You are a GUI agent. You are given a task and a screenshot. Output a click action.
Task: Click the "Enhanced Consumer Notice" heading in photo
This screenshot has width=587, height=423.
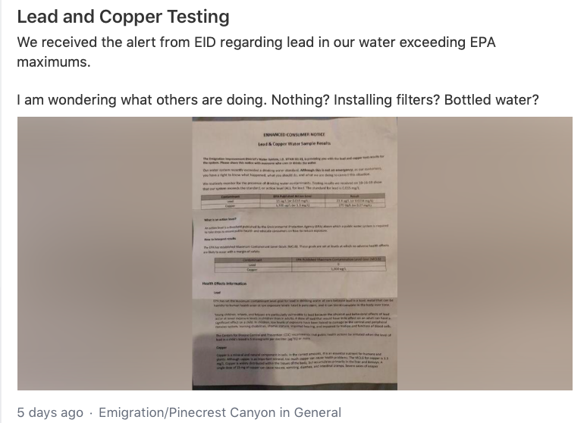pos(293,134)
